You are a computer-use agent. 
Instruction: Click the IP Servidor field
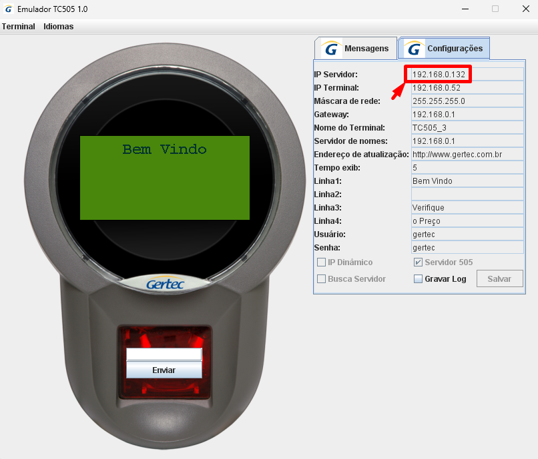467,75
